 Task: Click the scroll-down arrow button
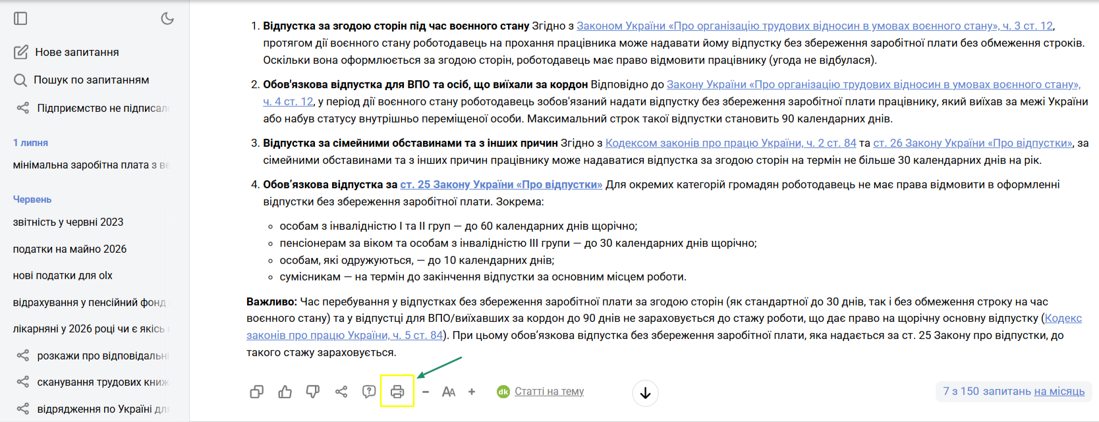[x=646, y=393]
